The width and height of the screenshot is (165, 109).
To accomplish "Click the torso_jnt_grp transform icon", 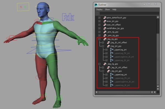I will coord(105,21).
